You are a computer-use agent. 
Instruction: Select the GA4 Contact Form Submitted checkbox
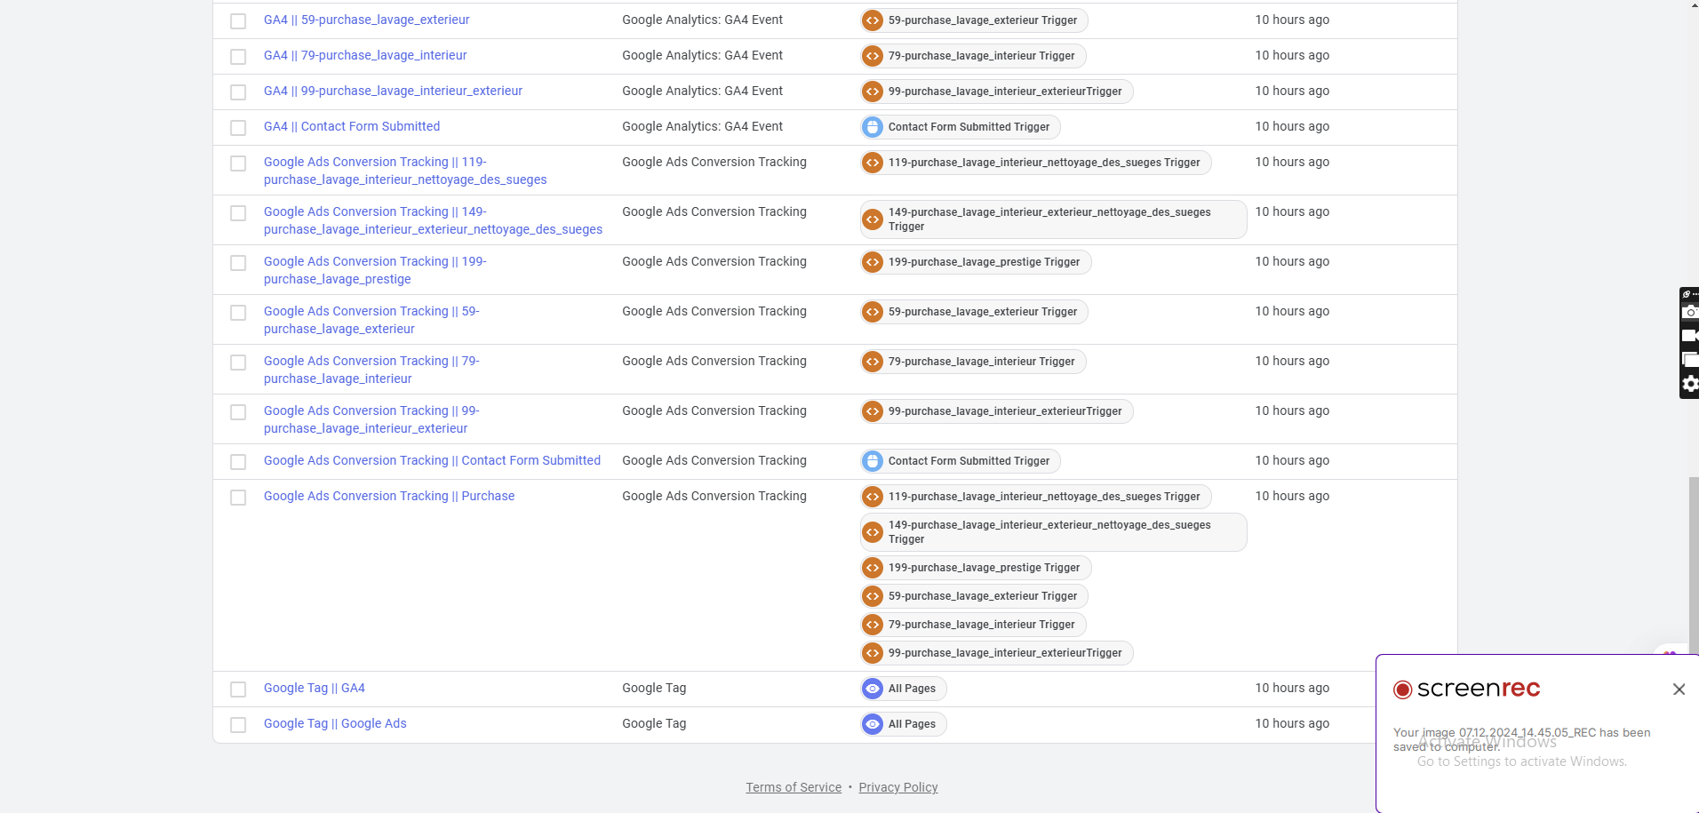238,128
